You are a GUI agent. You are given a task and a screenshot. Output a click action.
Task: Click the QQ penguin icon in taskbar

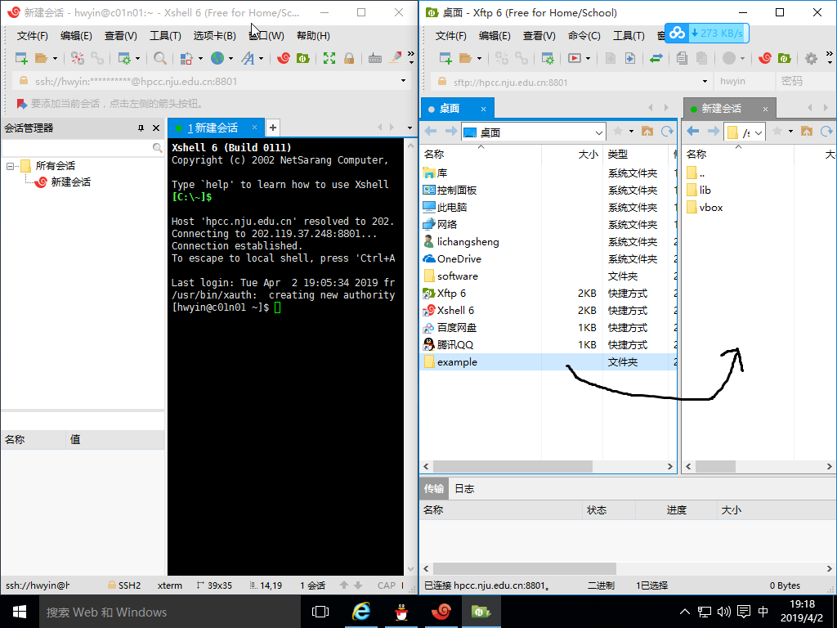coord(401,612)
